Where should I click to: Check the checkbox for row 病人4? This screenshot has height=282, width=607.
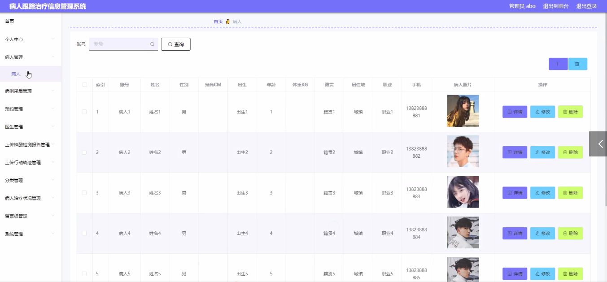pos(84,233)
